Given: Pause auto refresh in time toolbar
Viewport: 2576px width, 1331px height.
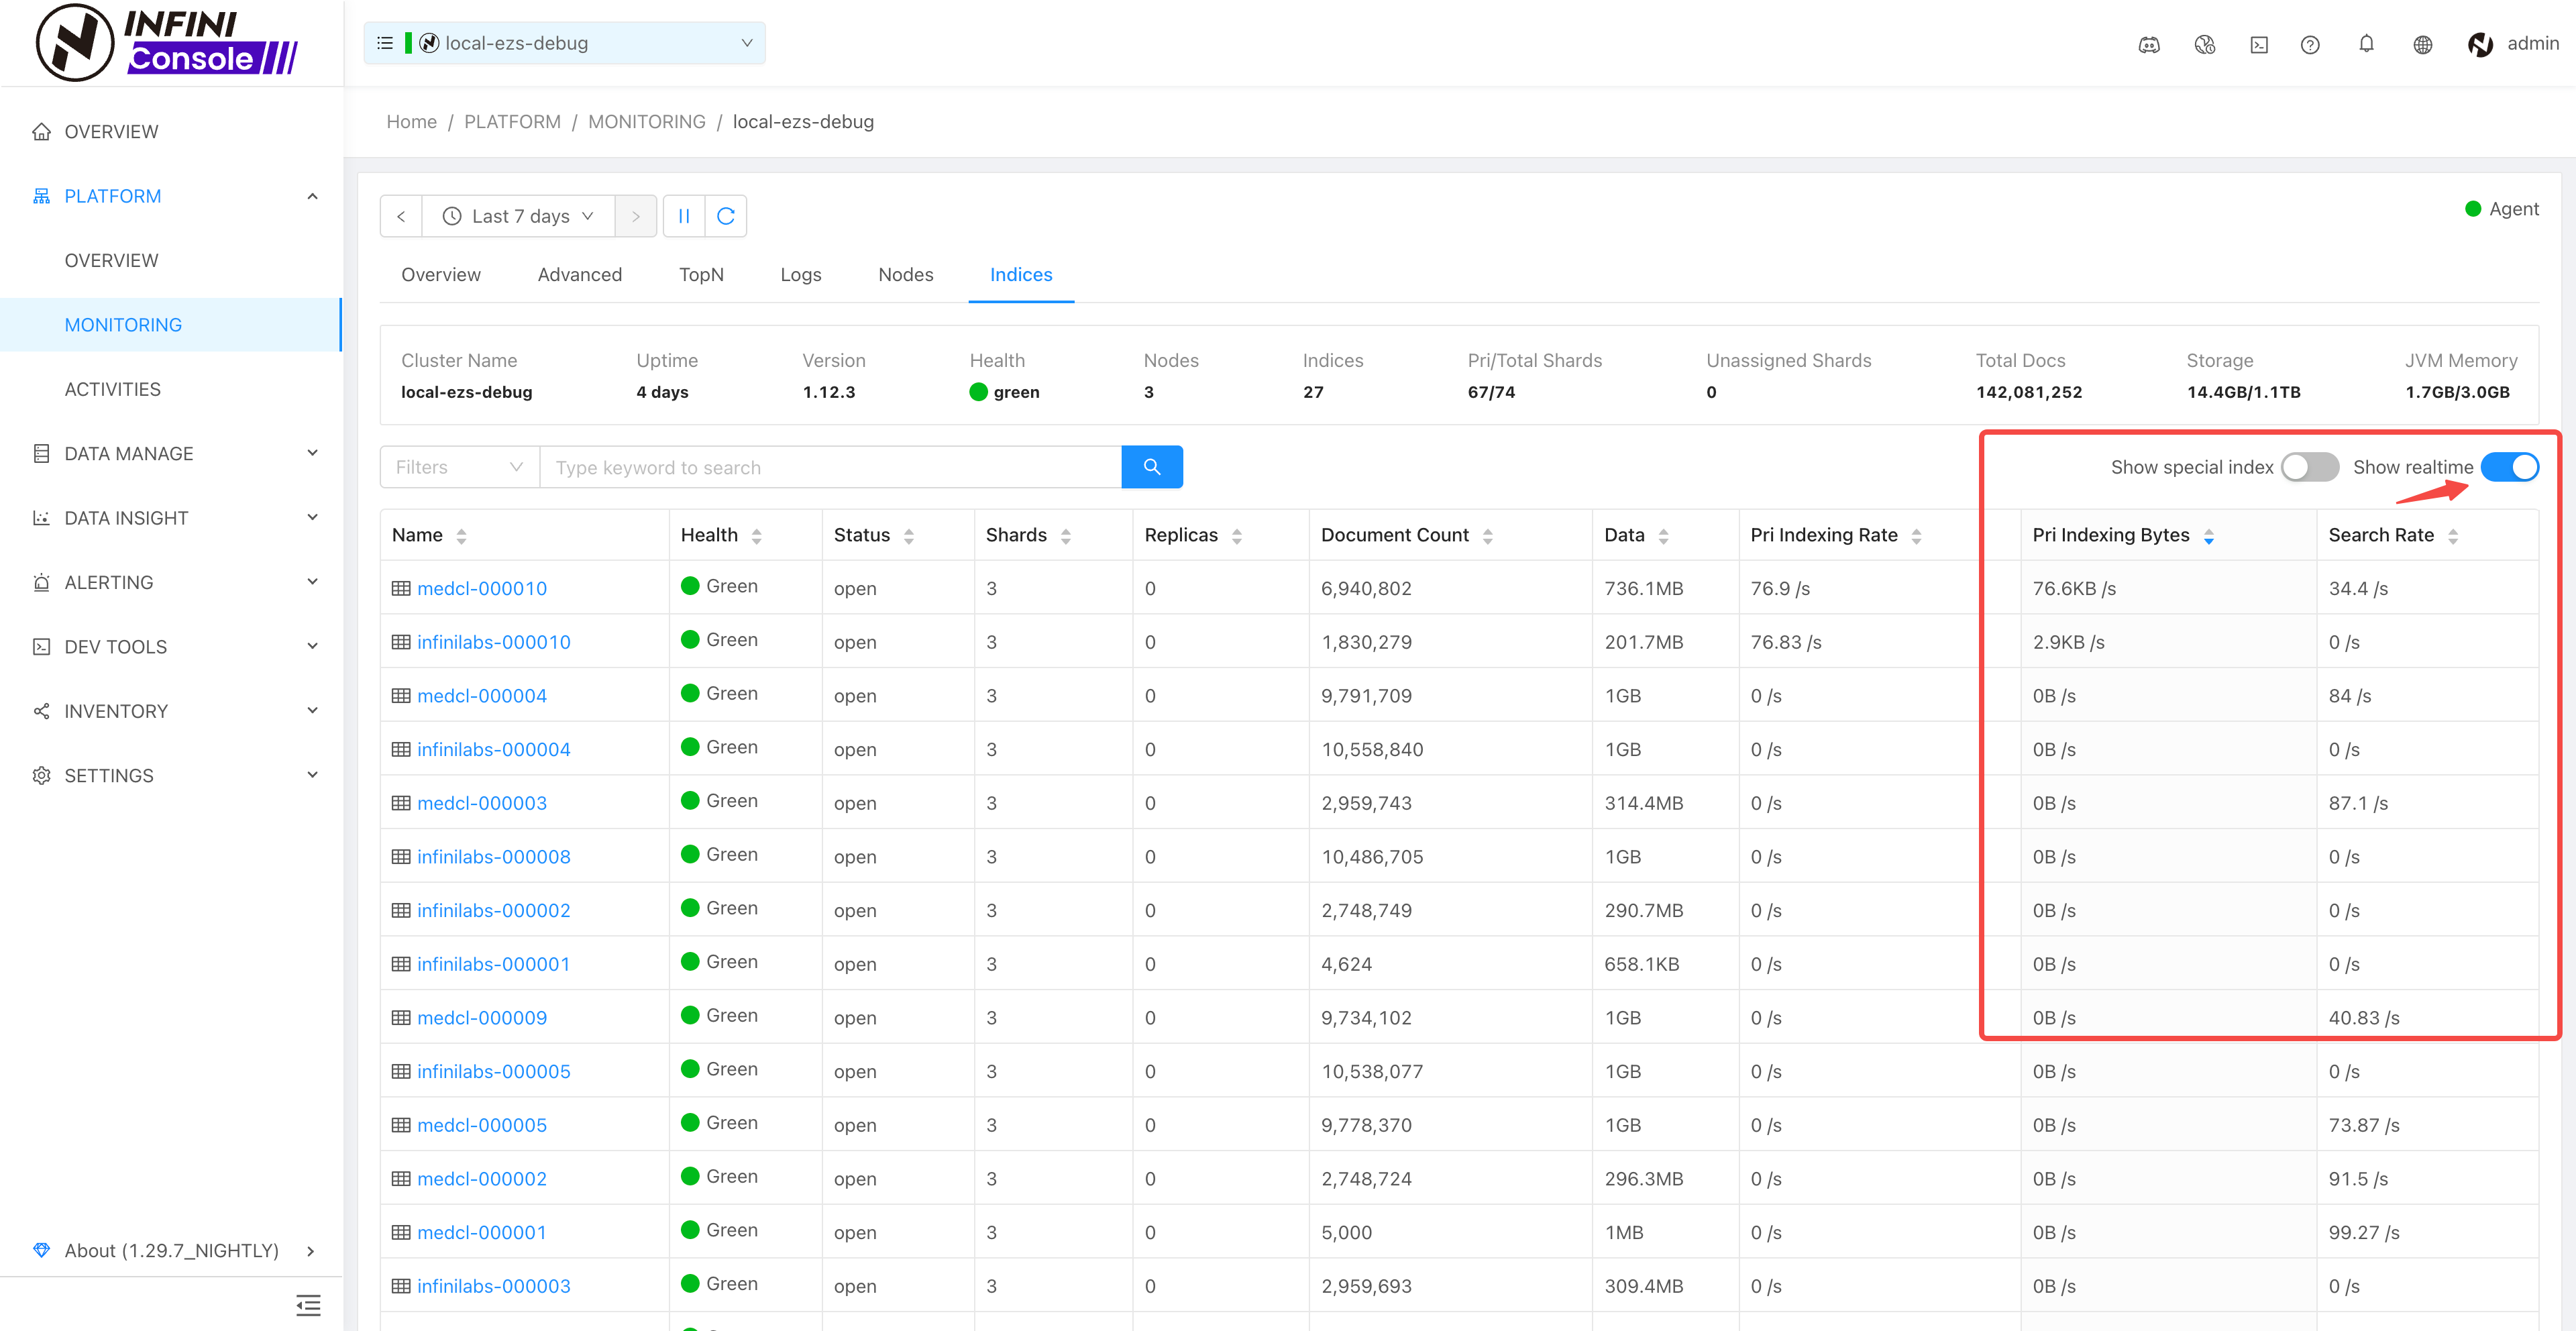Looking at the screenshot, I should tap(684, 216).
